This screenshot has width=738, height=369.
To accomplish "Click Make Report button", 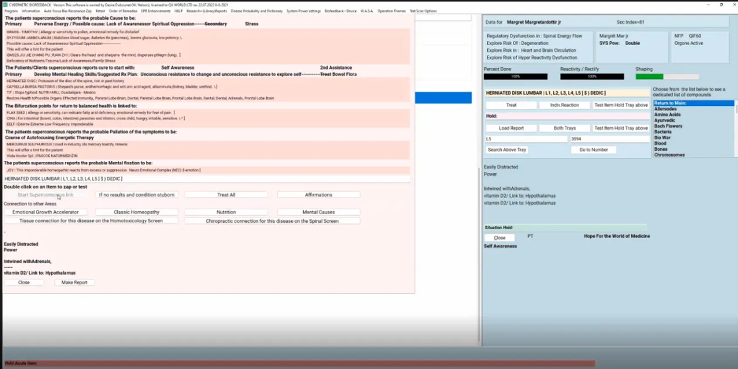I will (x=74, y=282).
